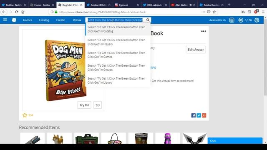Mute the Alan Walker tab audio

pos(191,5)
